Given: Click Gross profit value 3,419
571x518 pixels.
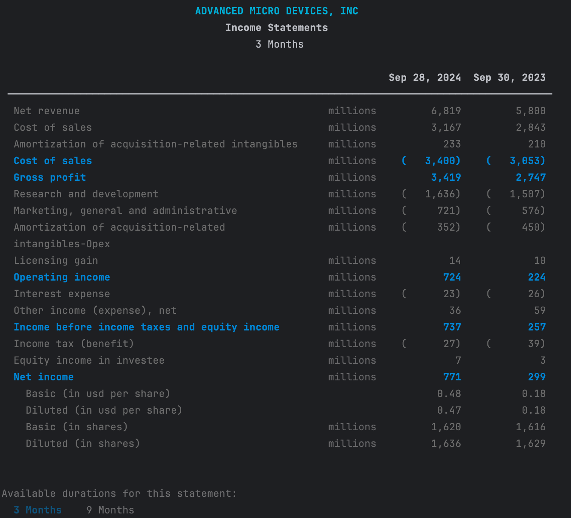Looking at the screenshot, I should [x=446, y=177].
